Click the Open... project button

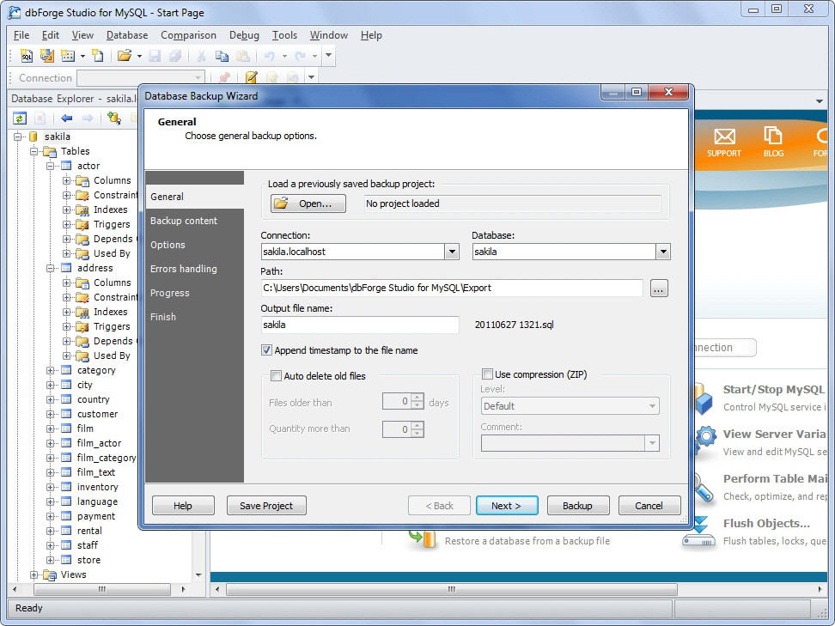coord(308,204)
